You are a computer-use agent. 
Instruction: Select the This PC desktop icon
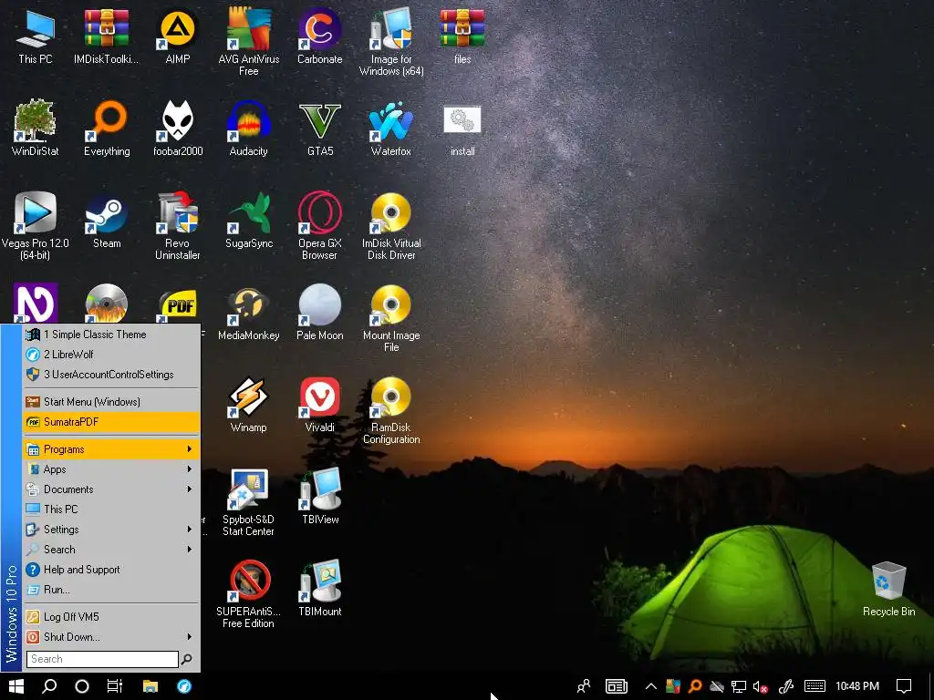tap(36, 36)
